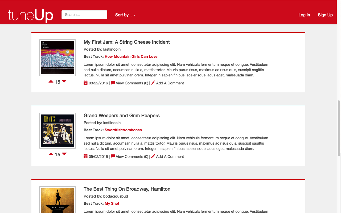Open the Hamilton album cover thumbnail
This screenshot has width=341, height=213.
click(57, 200)
